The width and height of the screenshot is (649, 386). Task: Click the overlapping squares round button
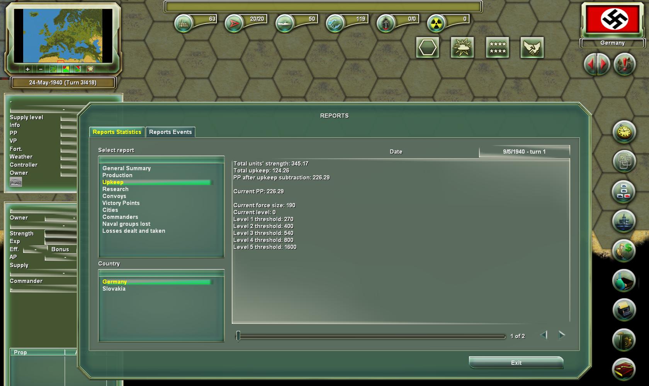(624, 162)
